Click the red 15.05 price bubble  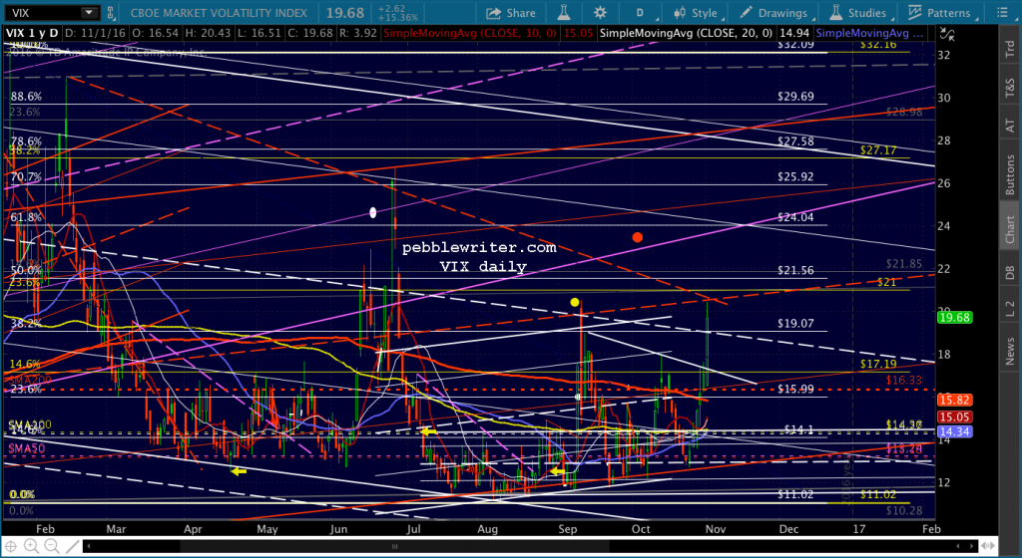click(955, 417)
